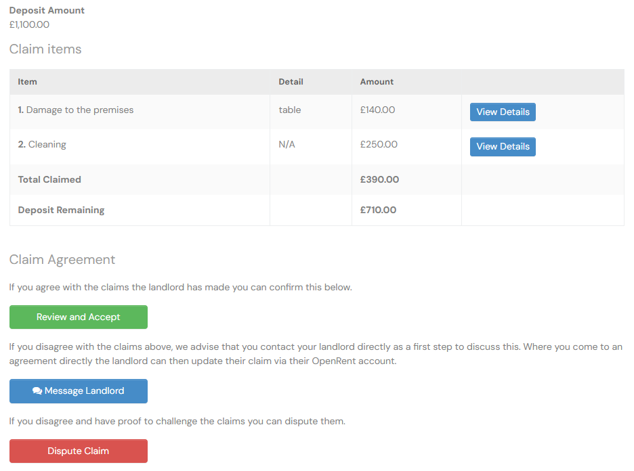The image size is (634, 471).
Task: Click the Item column header
Action: 28,82
